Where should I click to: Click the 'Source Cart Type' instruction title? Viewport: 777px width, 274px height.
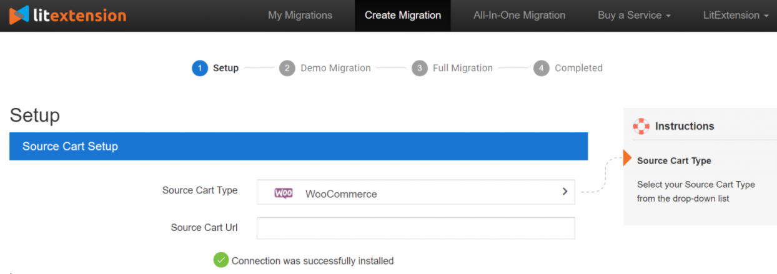(x=674, y=160)
